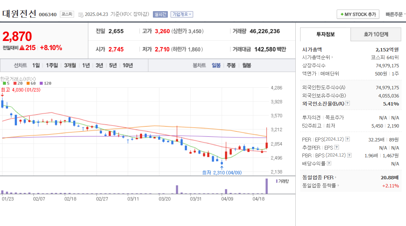This screenshot has height=226, width=406.
Task: Open the 시가총액순위 link arrow
Action: [332, 58]
